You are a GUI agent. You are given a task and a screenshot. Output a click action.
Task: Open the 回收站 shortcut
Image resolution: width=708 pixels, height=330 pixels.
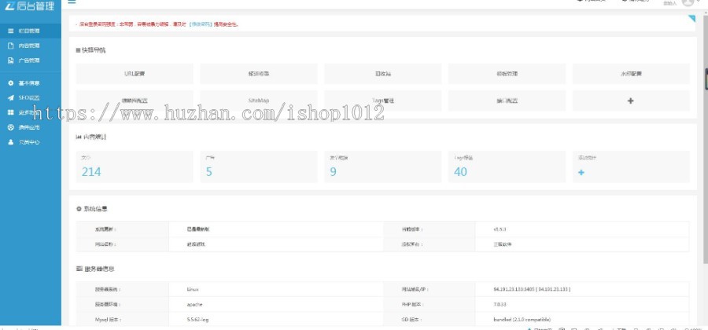click(x=383, y=74)
